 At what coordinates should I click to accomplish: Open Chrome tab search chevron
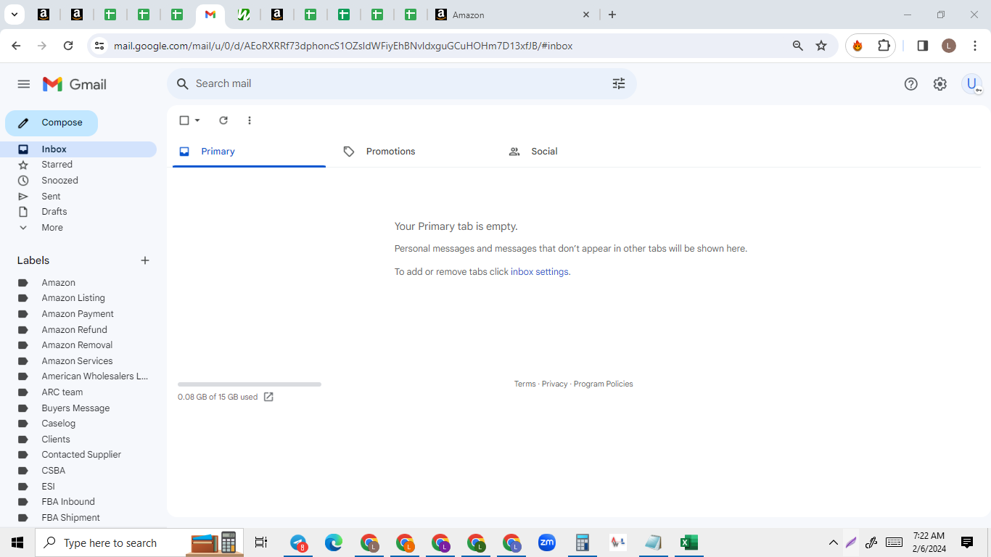click(14, 15)
